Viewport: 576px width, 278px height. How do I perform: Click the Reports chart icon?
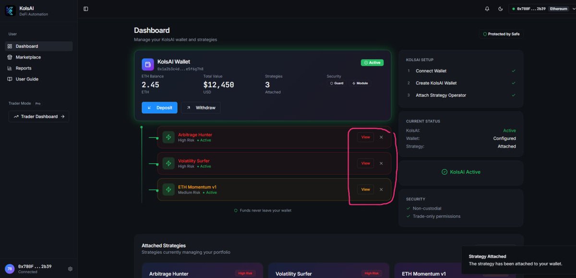click(x=10, y=68)
